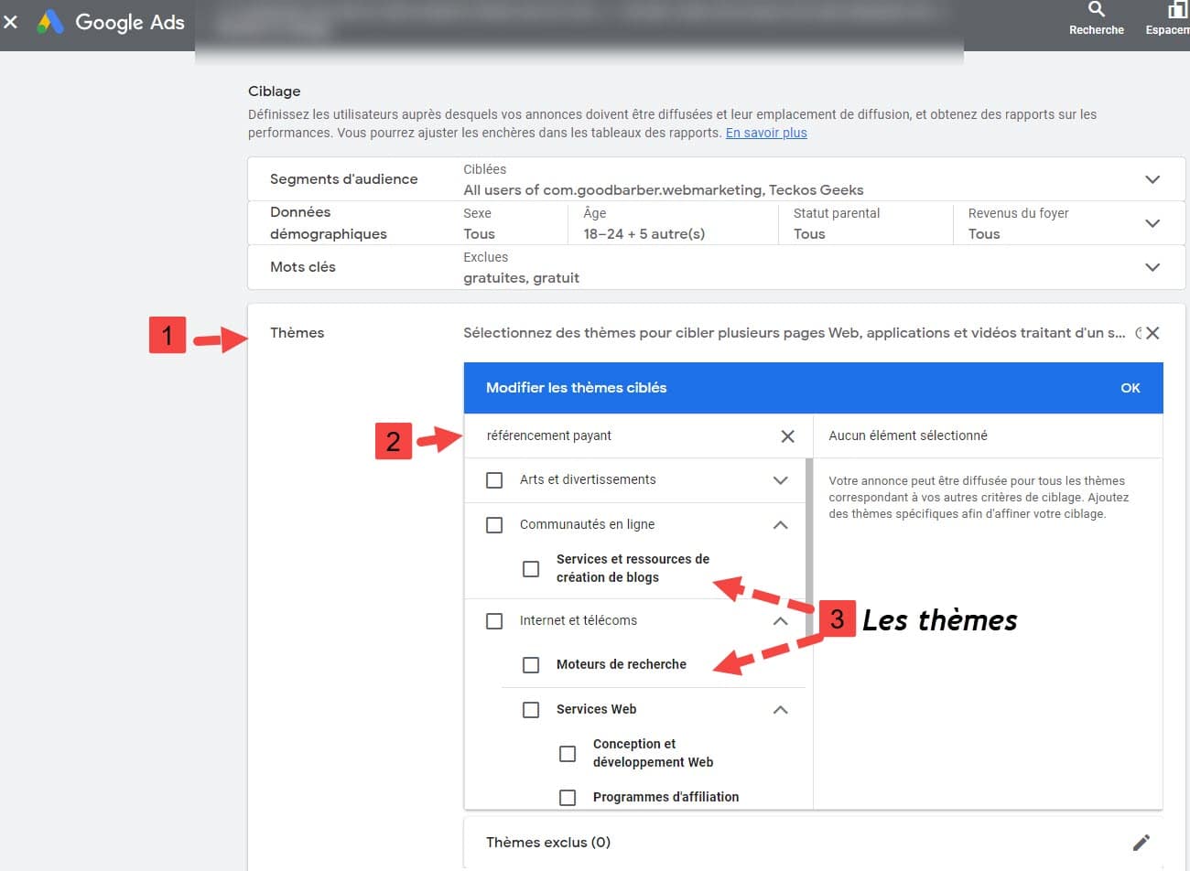Screen dimensions: 1190x871
Task: Expand the Mots clés row
Action: 1152,267
